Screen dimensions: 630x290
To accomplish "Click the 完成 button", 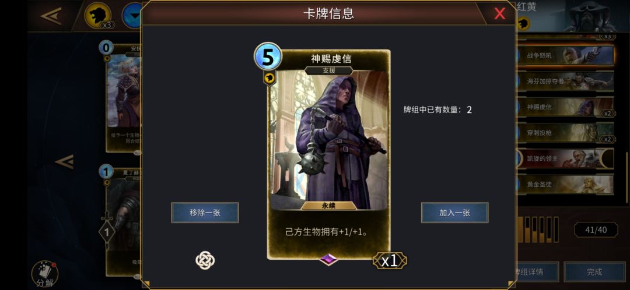I will click(594, 272).
